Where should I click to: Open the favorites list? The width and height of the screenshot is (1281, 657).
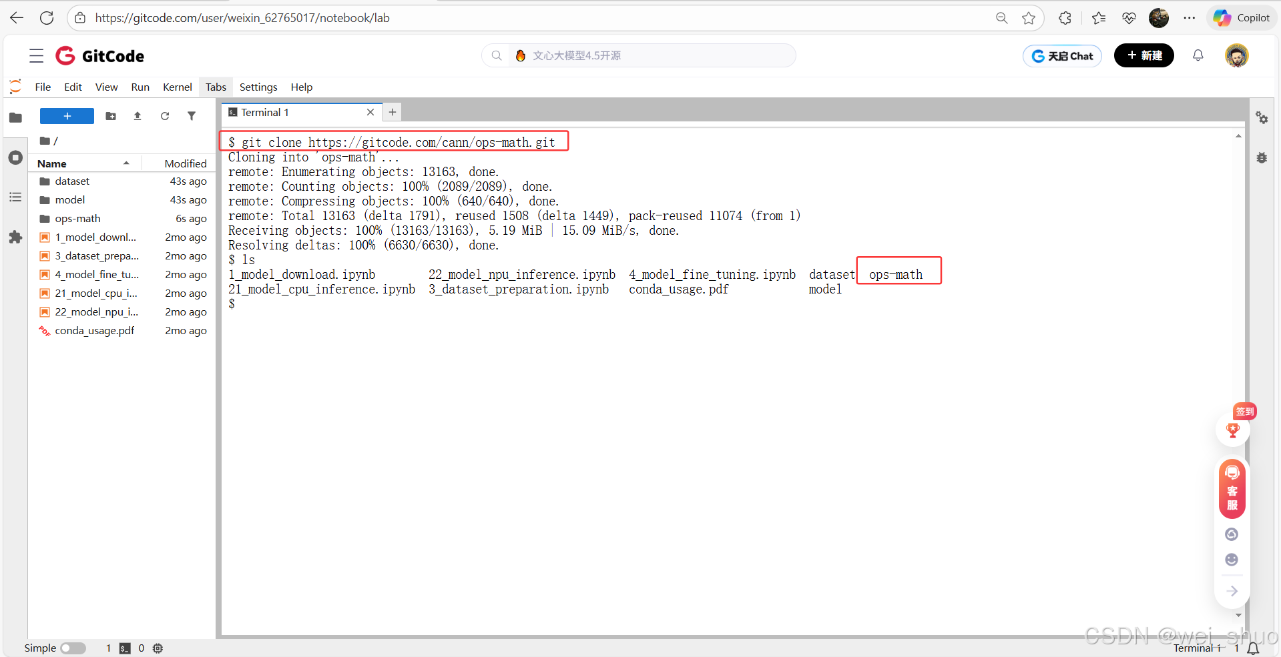pos(1099,18)
